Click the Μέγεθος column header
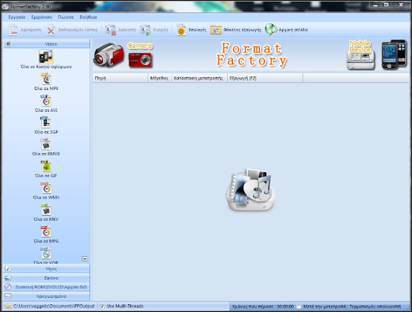 [x=160, y=78]
